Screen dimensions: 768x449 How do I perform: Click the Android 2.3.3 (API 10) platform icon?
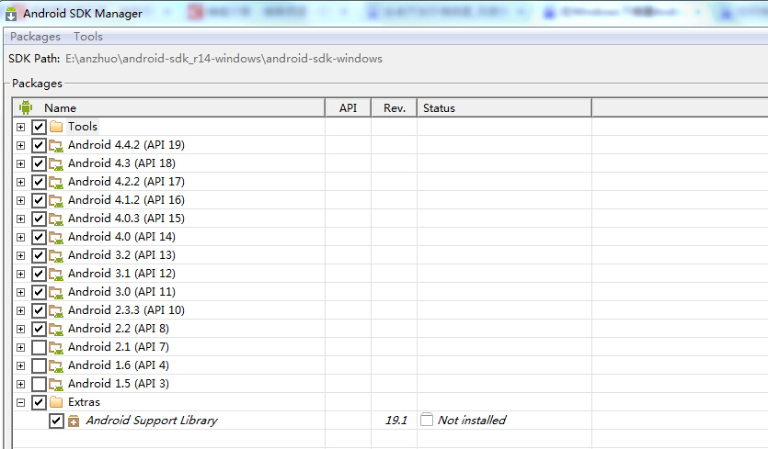[x=56, y=310]
